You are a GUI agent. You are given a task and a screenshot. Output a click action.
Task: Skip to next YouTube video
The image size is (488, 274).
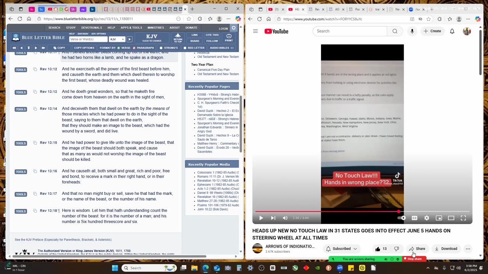coord(273,218)
